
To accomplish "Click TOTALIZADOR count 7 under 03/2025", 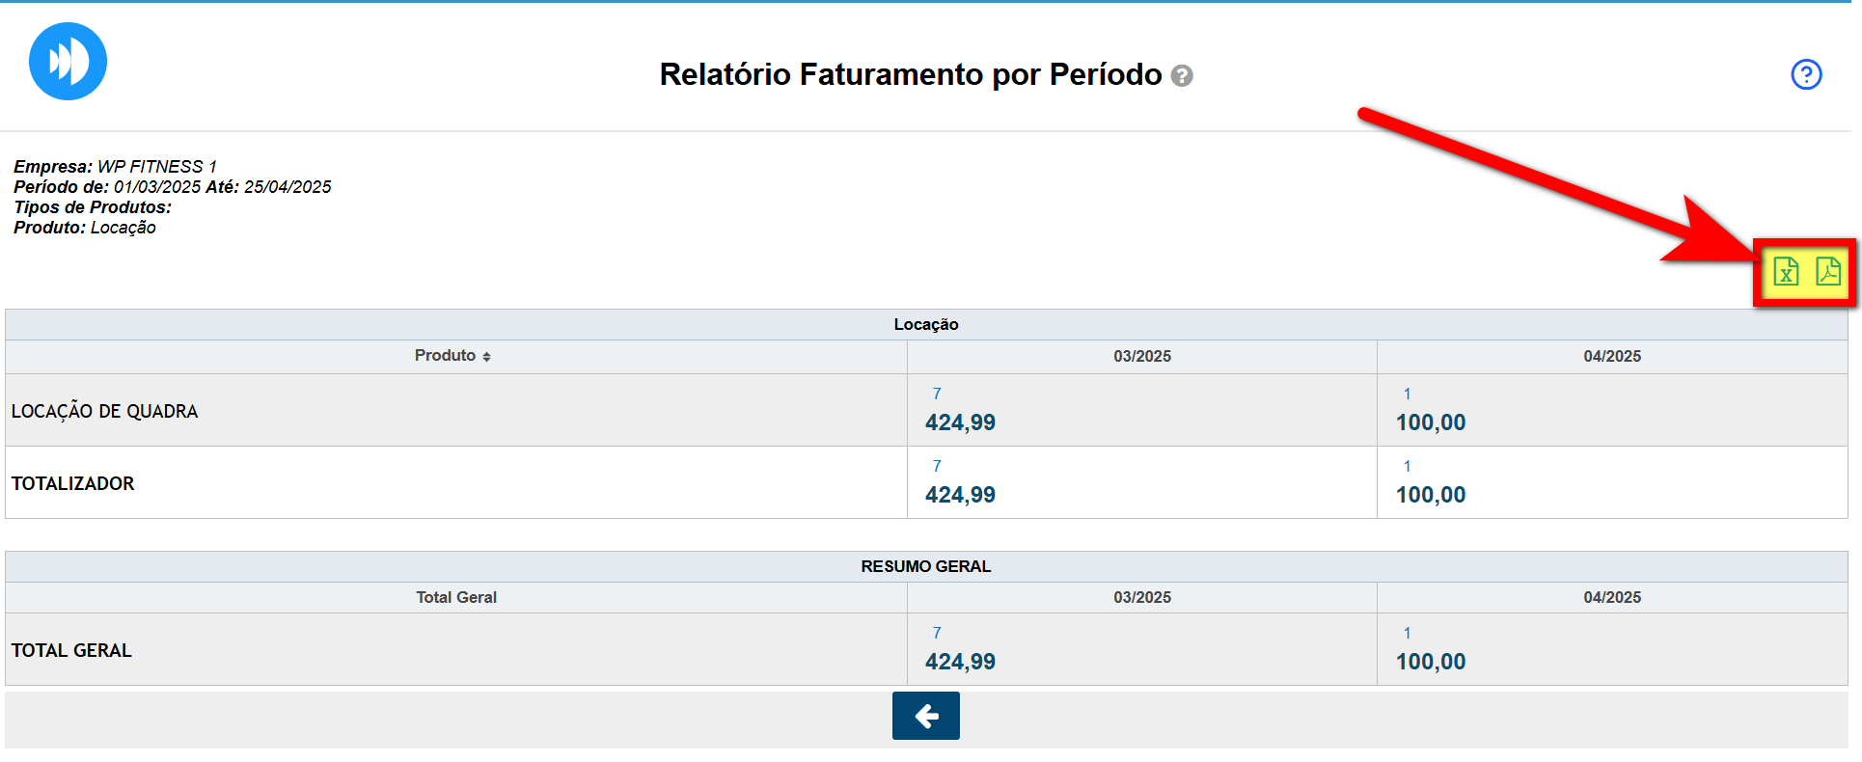I will [x=937, y=466].
